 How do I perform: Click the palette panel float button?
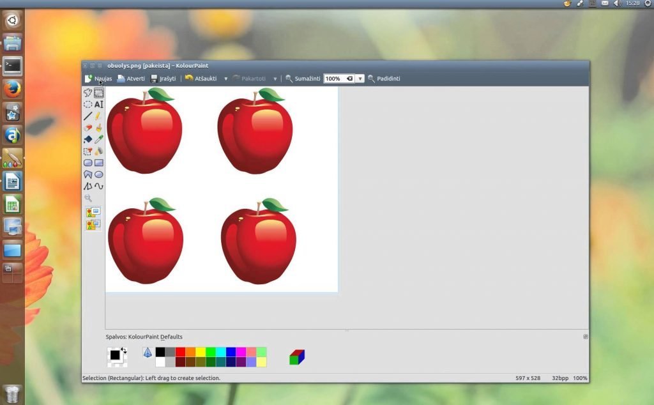pos(585,337)
